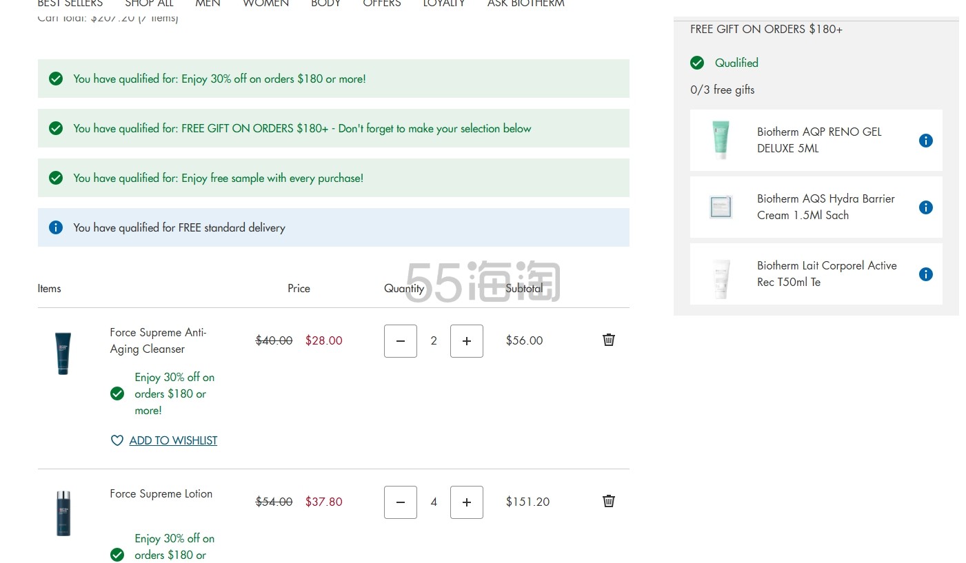Add Anti-Aging Cleanser to wishlist link

tap(173, 440)
